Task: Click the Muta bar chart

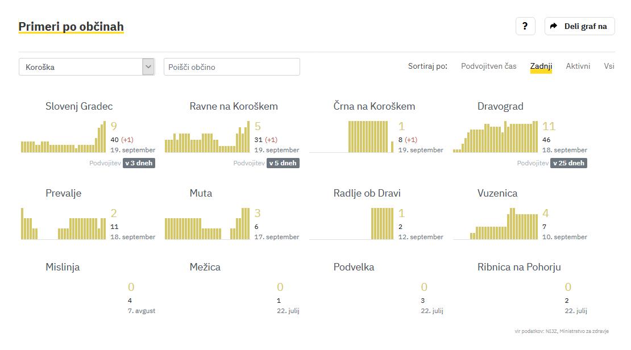Action: 207,224
